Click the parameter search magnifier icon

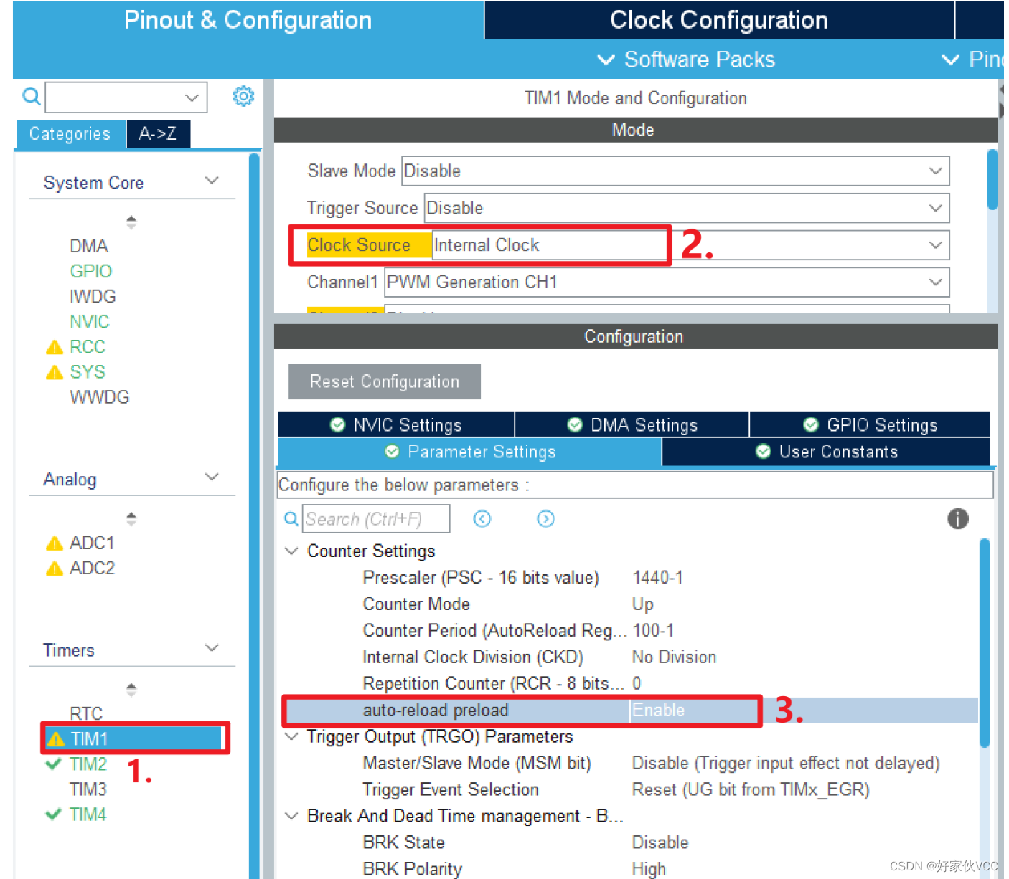tap(291, 518)
